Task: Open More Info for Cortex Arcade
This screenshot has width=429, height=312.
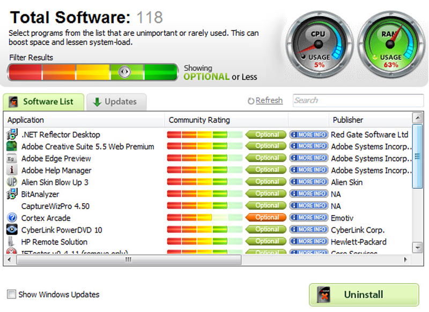Action: coord(309,218)
